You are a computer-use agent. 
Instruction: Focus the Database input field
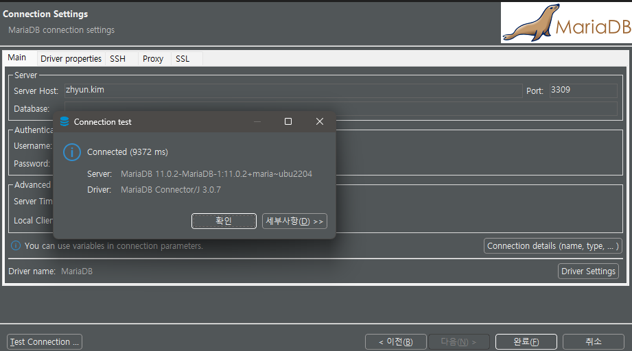(340, 109)
